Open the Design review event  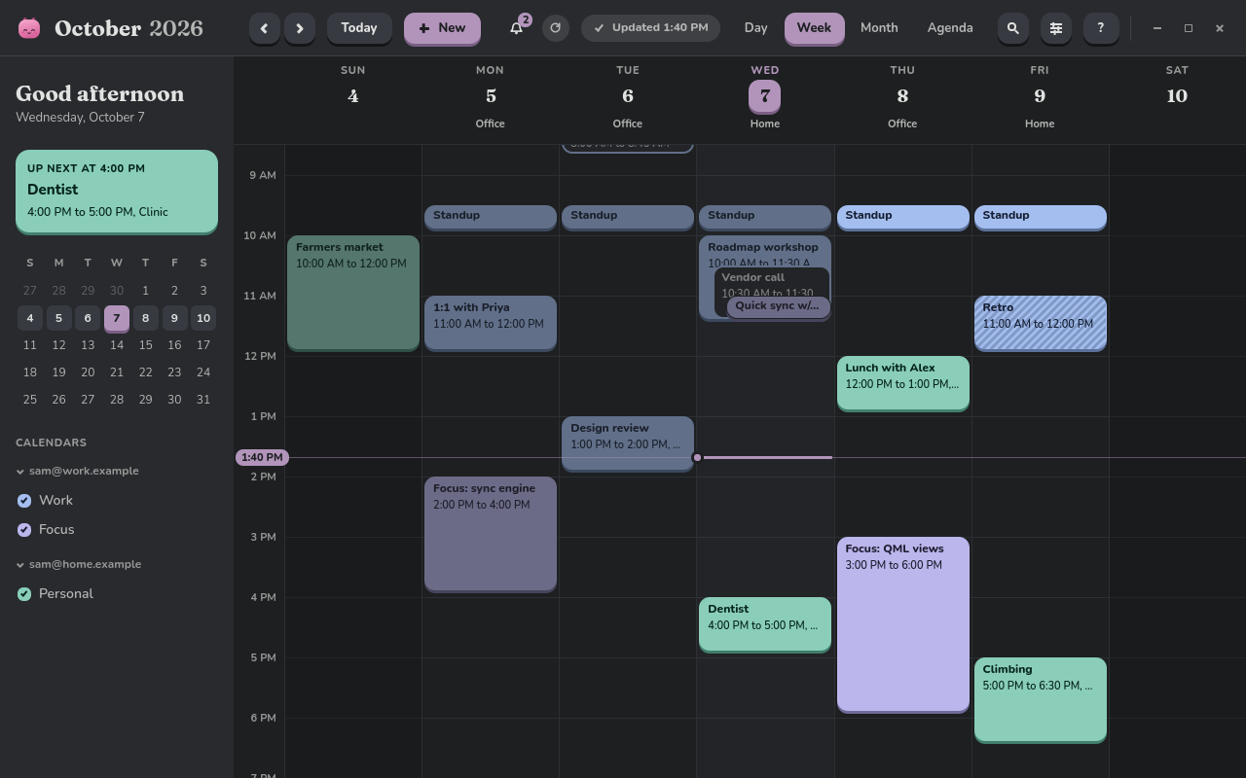[x=628, y=442]
